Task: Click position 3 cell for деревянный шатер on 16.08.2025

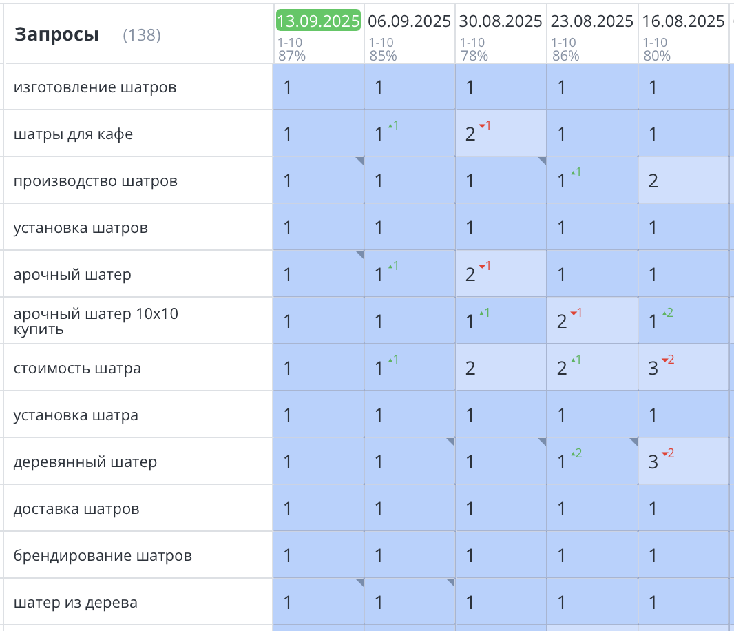Action: 653,462
